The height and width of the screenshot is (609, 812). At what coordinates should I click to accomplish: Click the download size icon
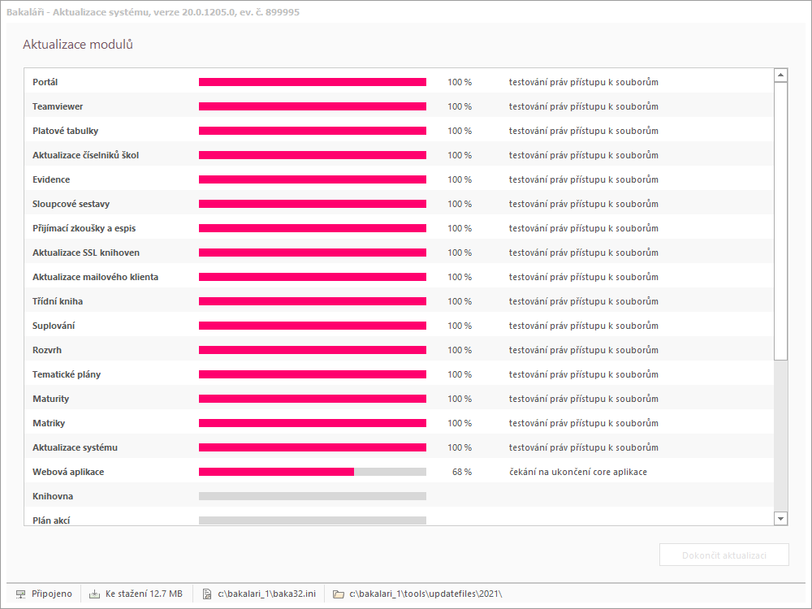(x=94, y=594)
